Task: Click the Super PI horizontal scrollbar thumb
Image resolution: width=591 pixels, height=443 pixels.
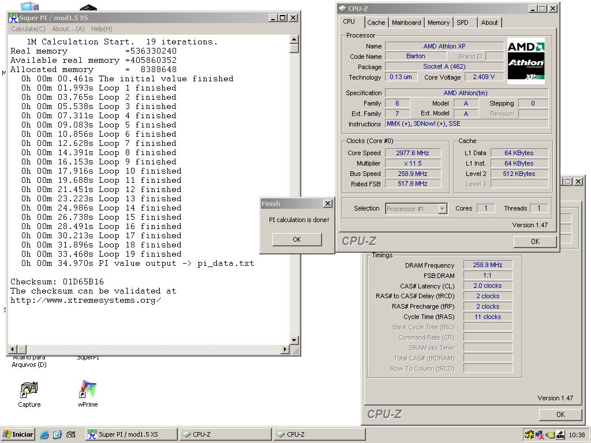Action: pos(22,350)
